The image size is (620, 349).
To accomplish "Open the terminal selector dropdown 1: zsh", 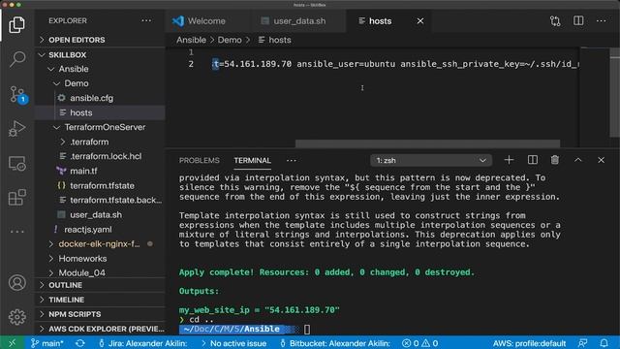I will pos(431,160).
